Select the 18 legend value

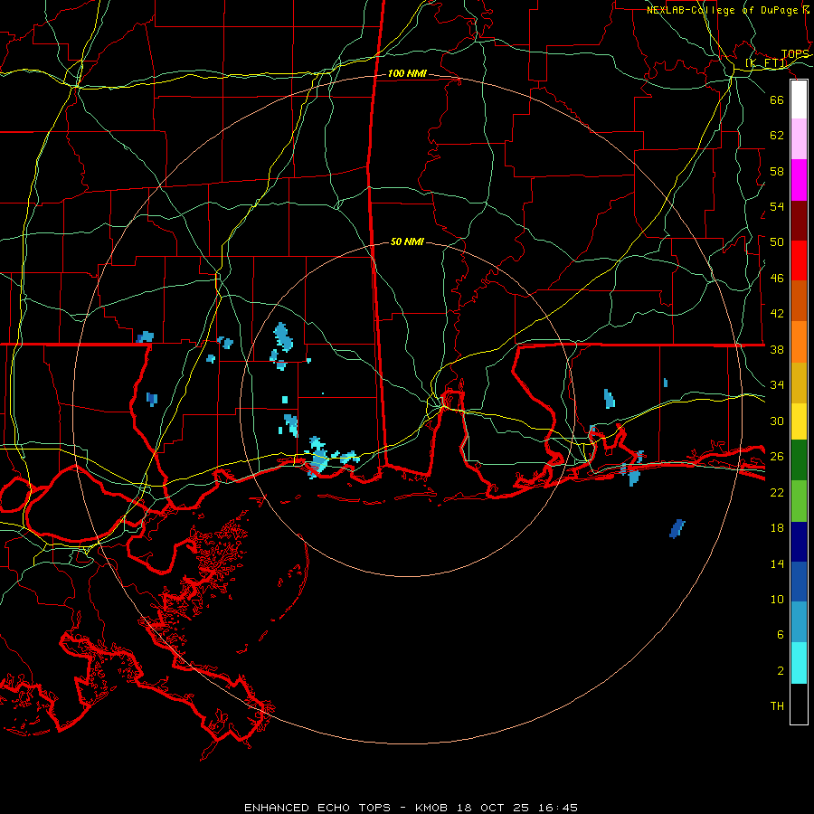pos(777,528)
